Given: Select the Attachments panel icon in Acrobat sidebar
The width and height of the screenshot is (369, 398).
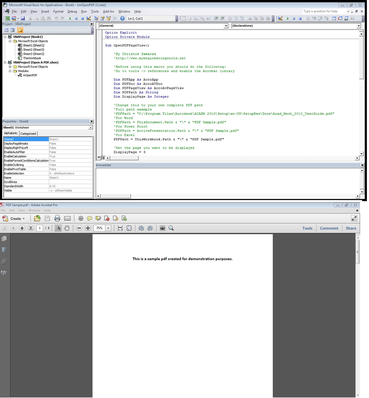Looking at the screenshot, I should (4, 261).
